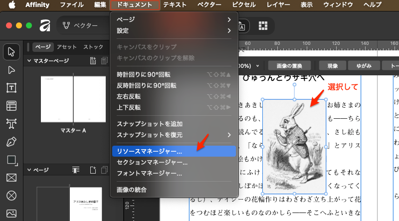The image size is (399, 221).
Task: Select the Move tool arrow
Action: [x=11, y=51]
